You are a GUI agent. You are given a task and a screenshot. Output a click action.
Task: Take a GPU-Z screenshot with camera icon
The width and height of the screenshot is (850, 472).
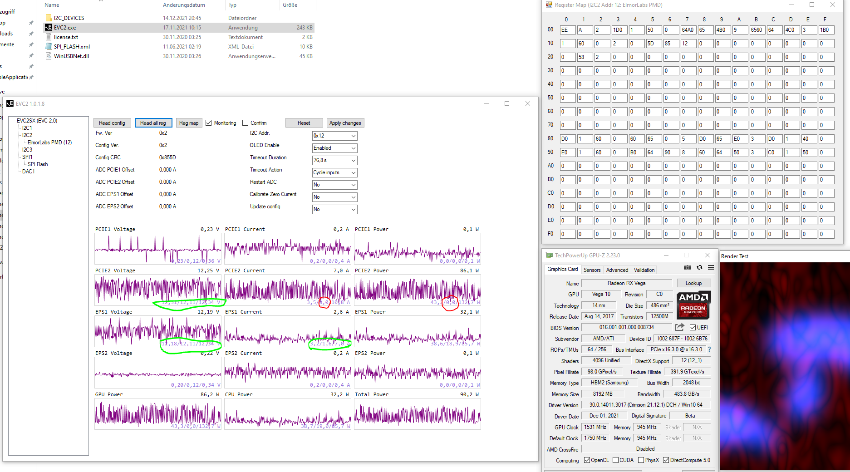point(688,268)
